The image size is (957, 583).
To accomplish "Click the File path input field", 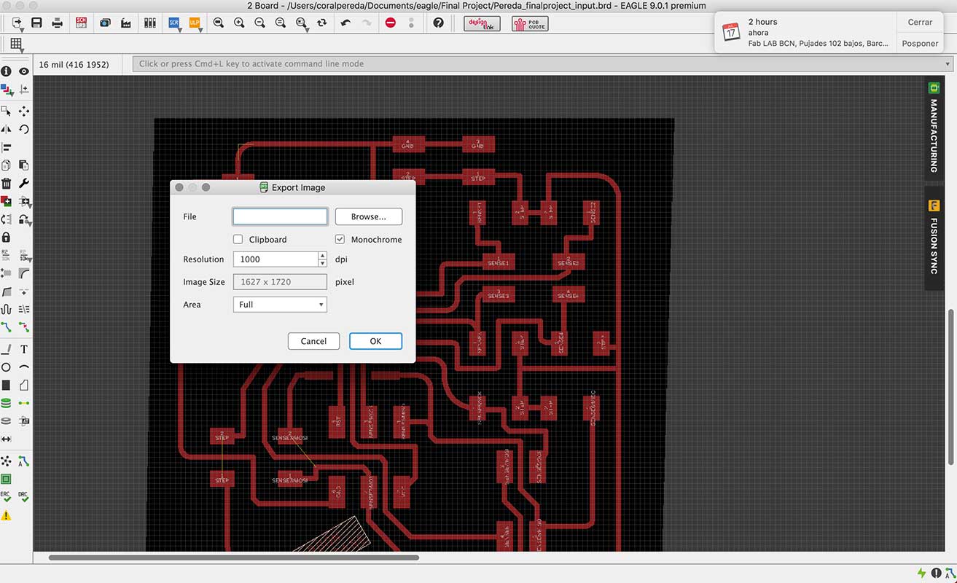I will pos(280,216).
